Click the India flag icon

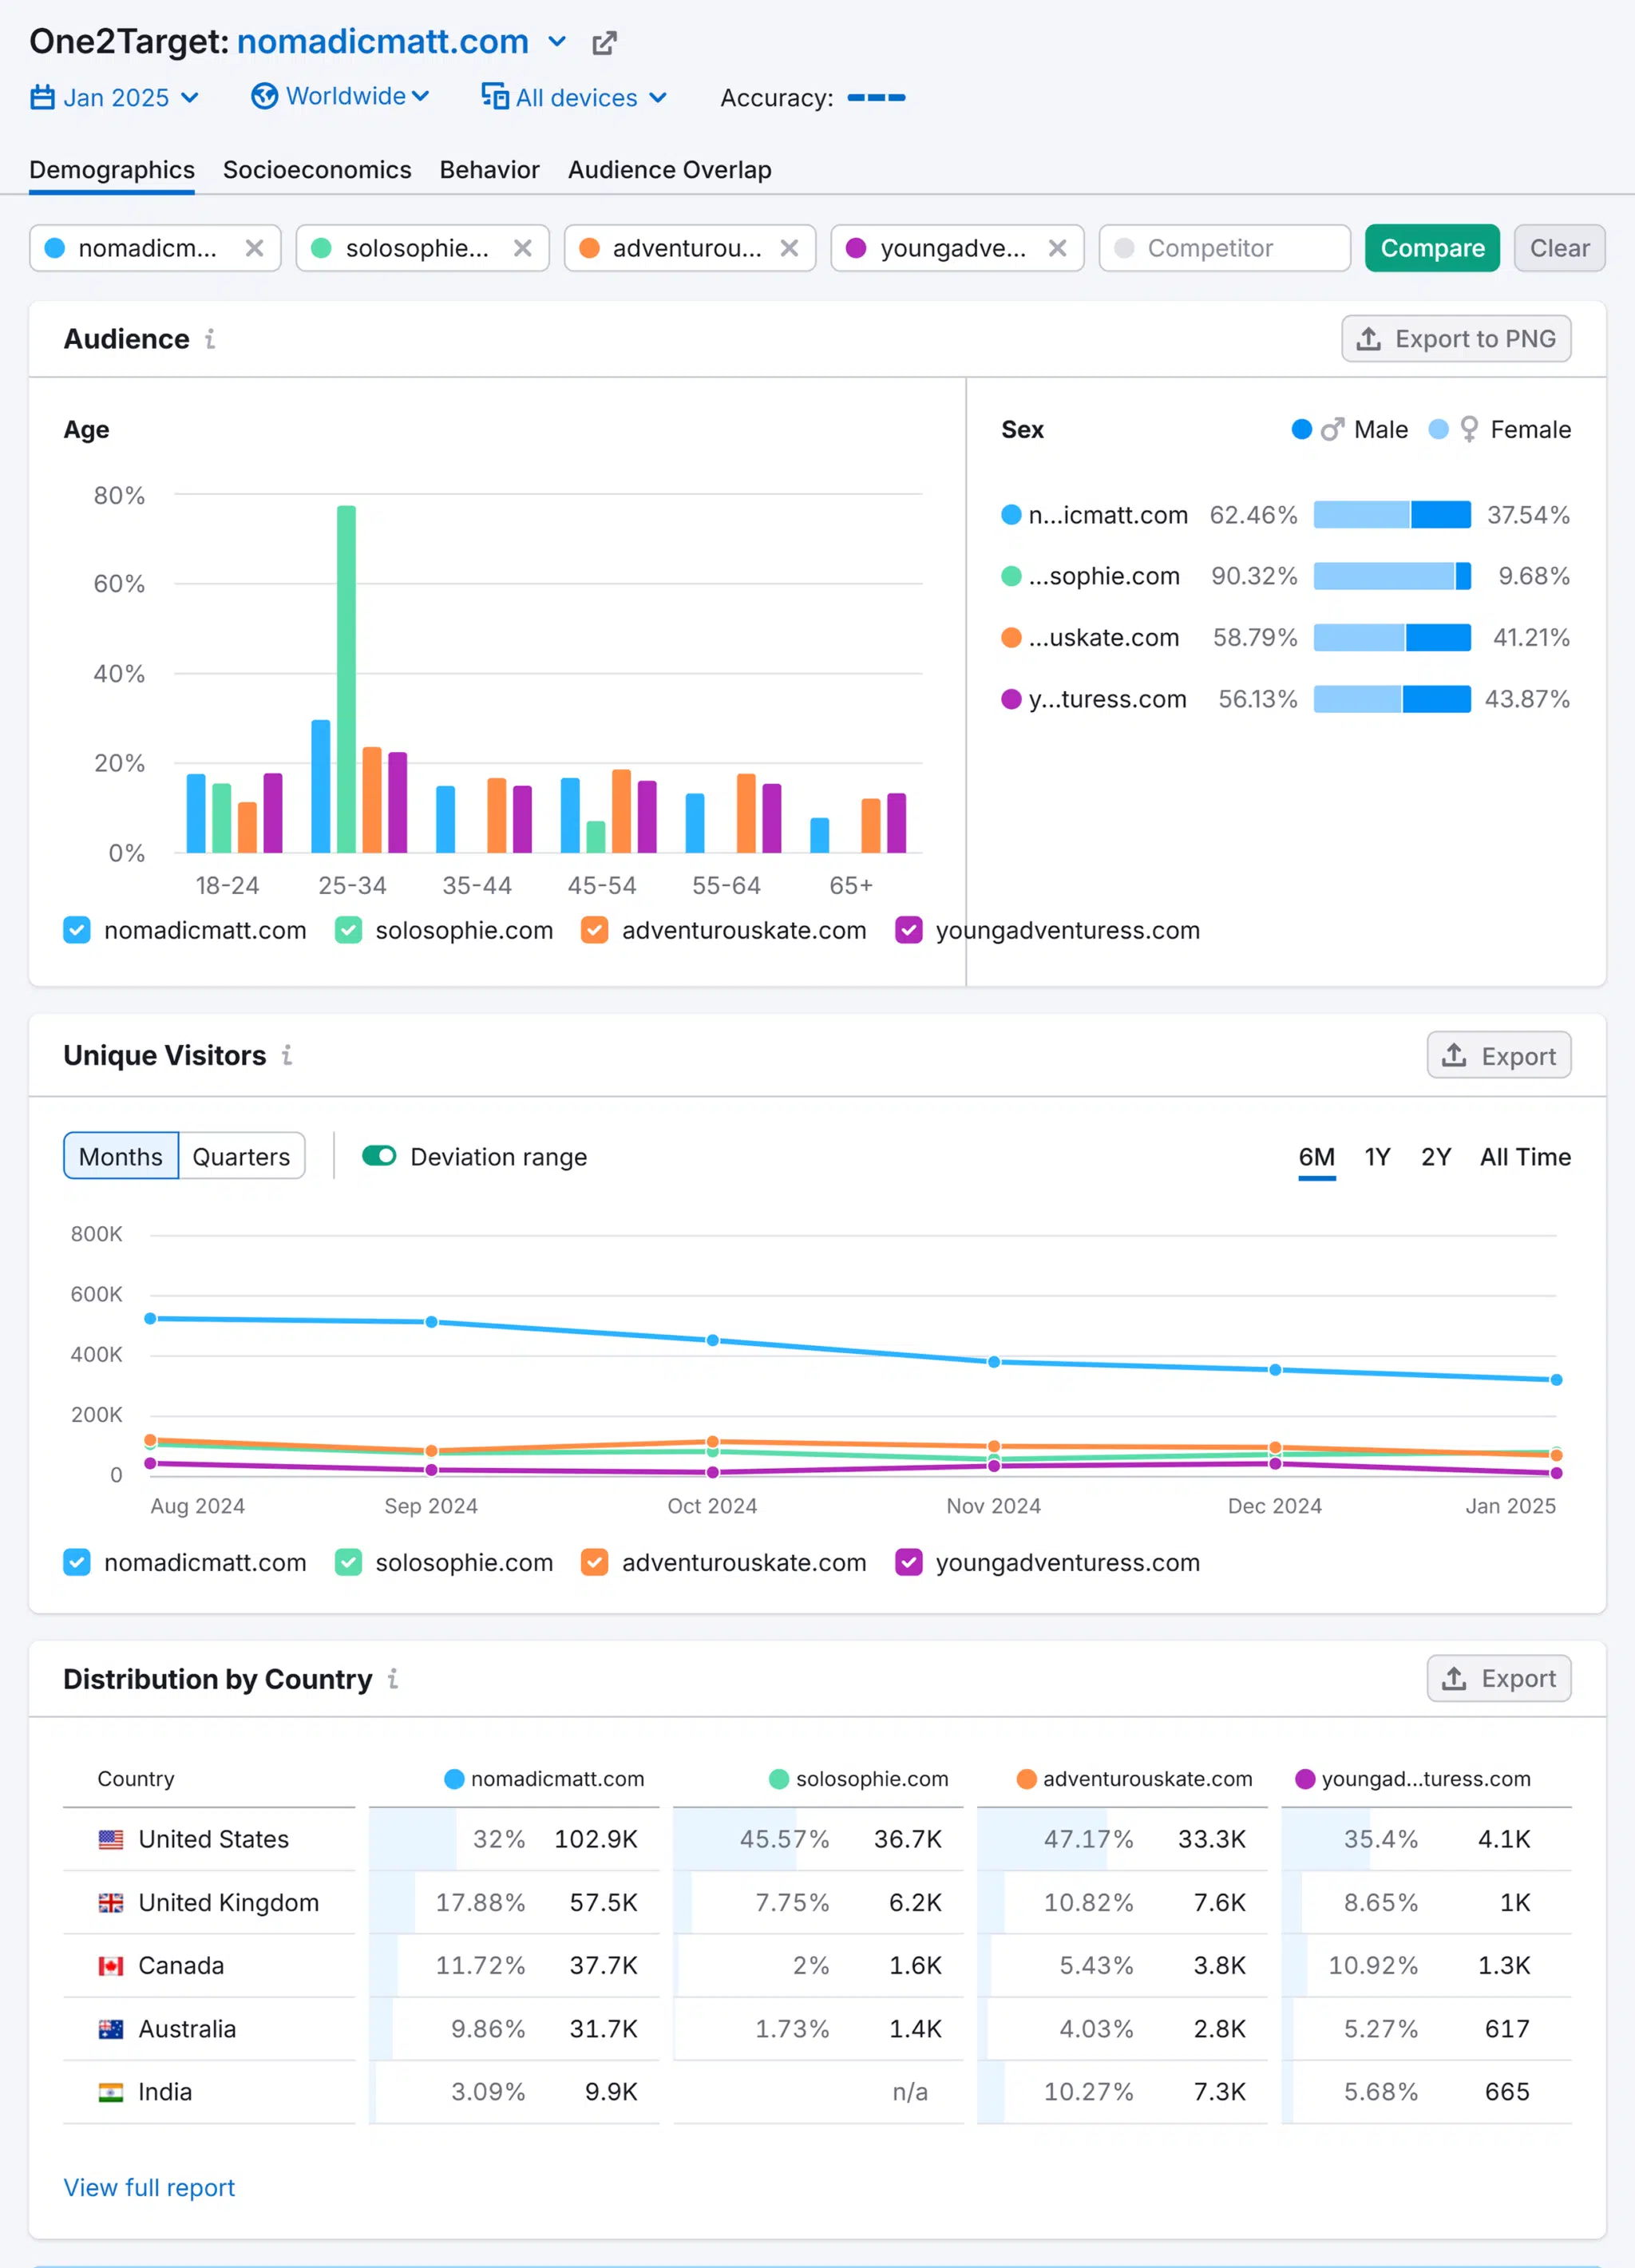[111, 2092]
